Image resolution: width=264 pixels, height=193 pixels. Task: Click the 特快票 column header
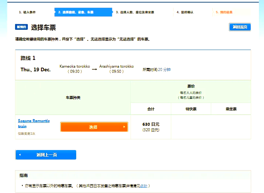[x=191, y=109]
